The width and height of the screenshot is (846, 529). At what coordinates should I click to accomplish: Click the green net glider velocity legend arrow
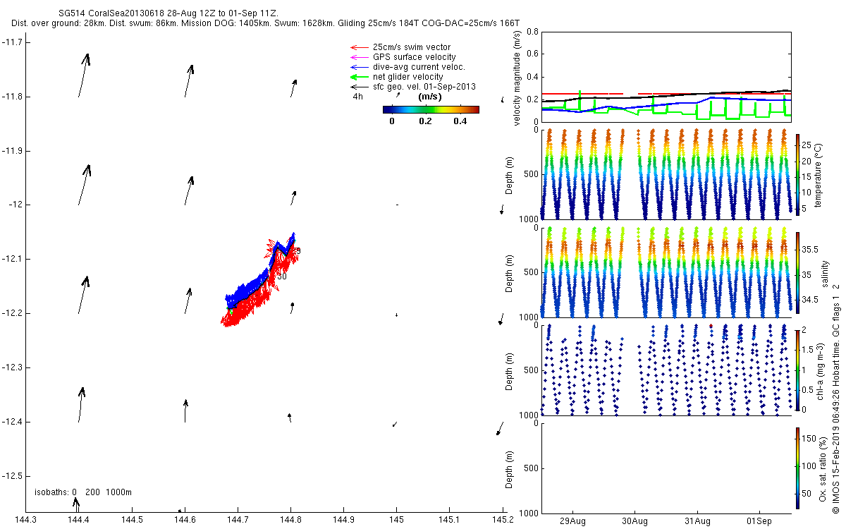[360, 77]
